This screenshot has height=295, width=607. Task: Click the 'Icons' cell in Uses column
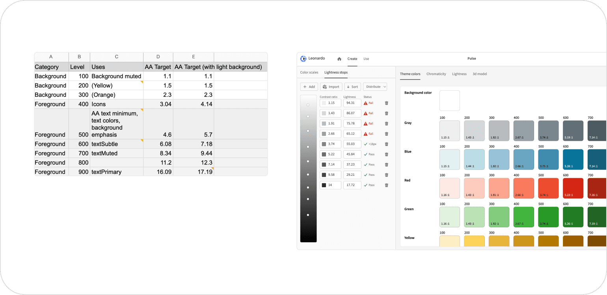click(117, 104)
